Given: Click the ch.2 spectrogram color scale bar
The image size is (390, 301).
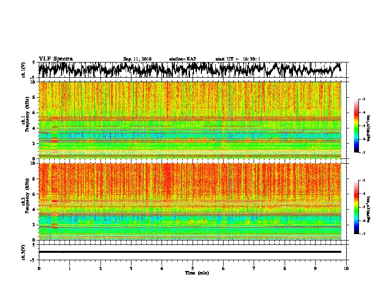Looking at the screenshot, I should coord(356,207).
